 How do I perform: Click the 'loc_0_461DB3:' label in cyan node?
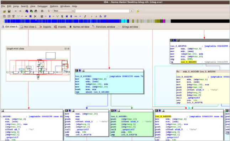(x=84, y=76)
